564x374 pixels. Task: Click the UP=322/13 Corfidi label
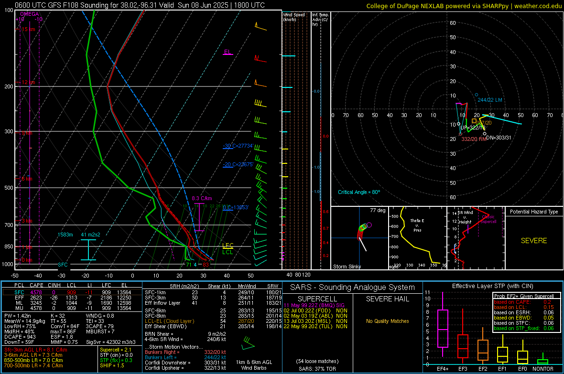point(473,128)
